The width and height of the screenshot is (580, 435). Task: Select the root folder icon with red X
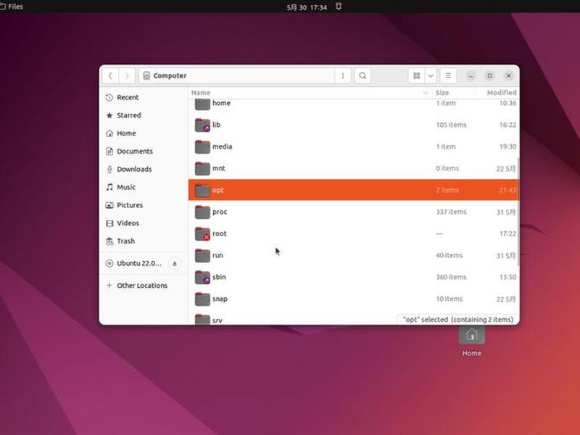(202, 233)
